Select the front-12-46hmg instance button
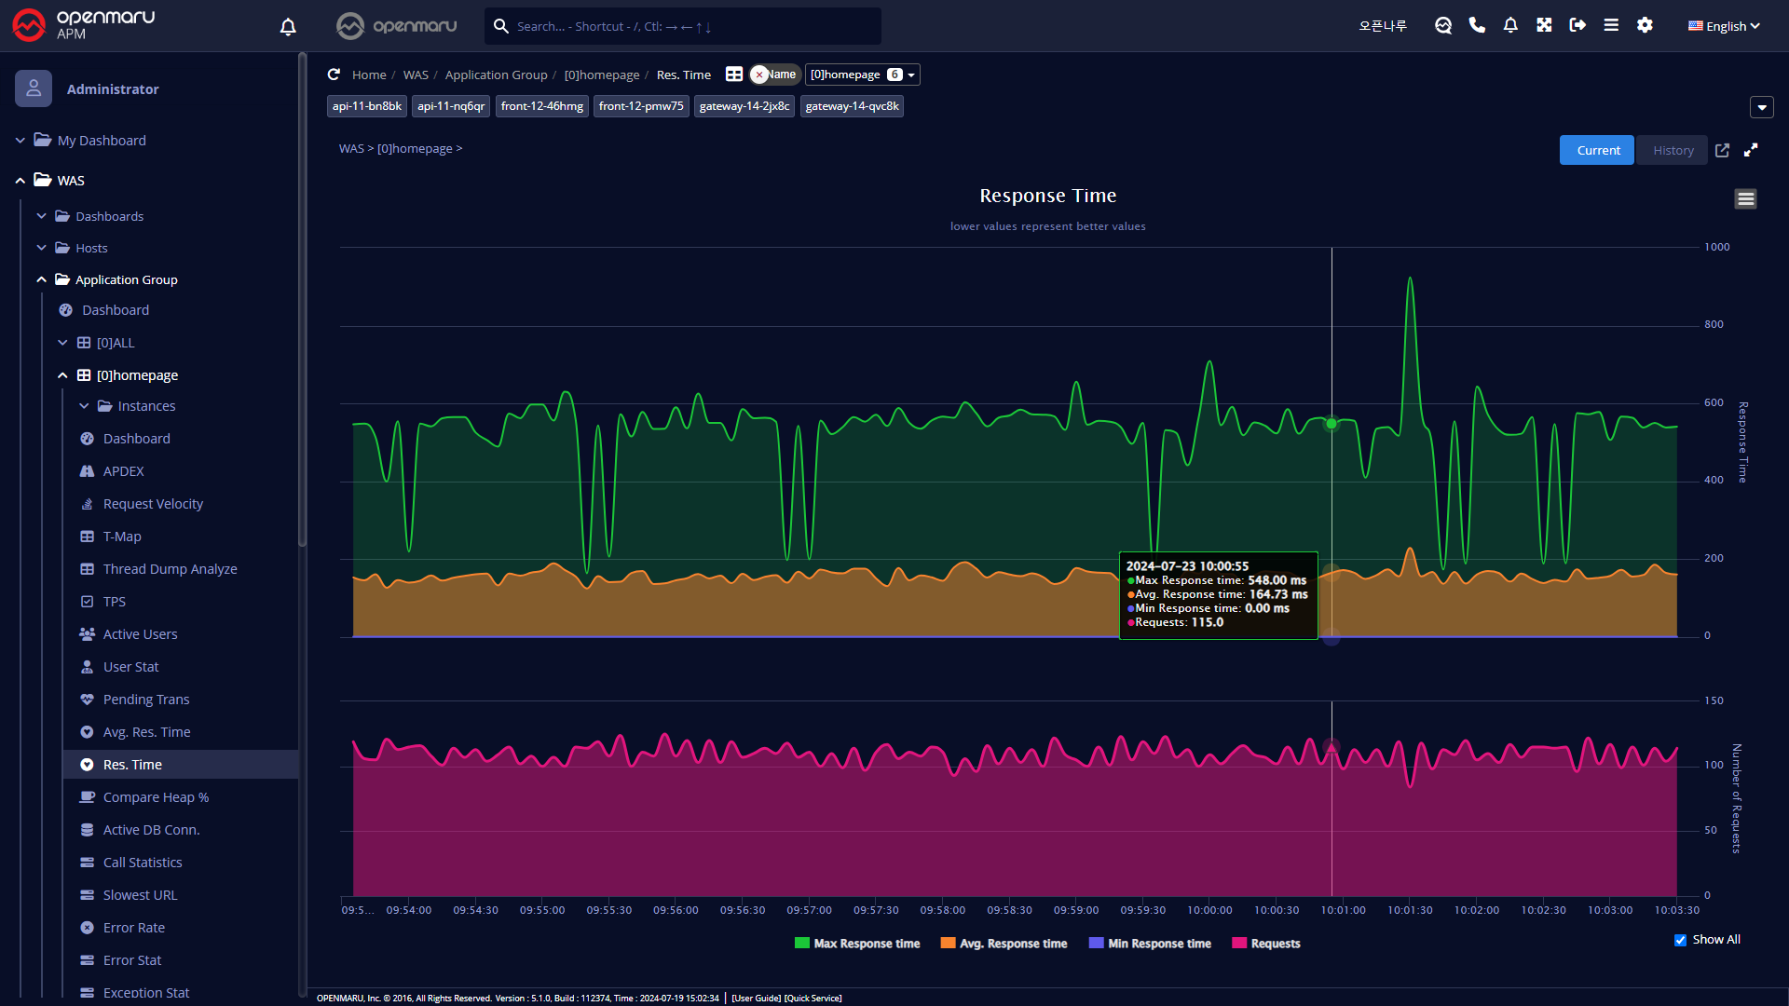Screen dimensions: 1789x1006 (541, 106)
